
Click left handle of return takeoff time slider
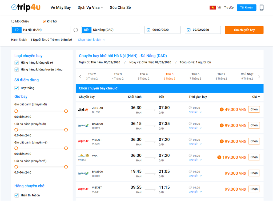click(16, 148)
